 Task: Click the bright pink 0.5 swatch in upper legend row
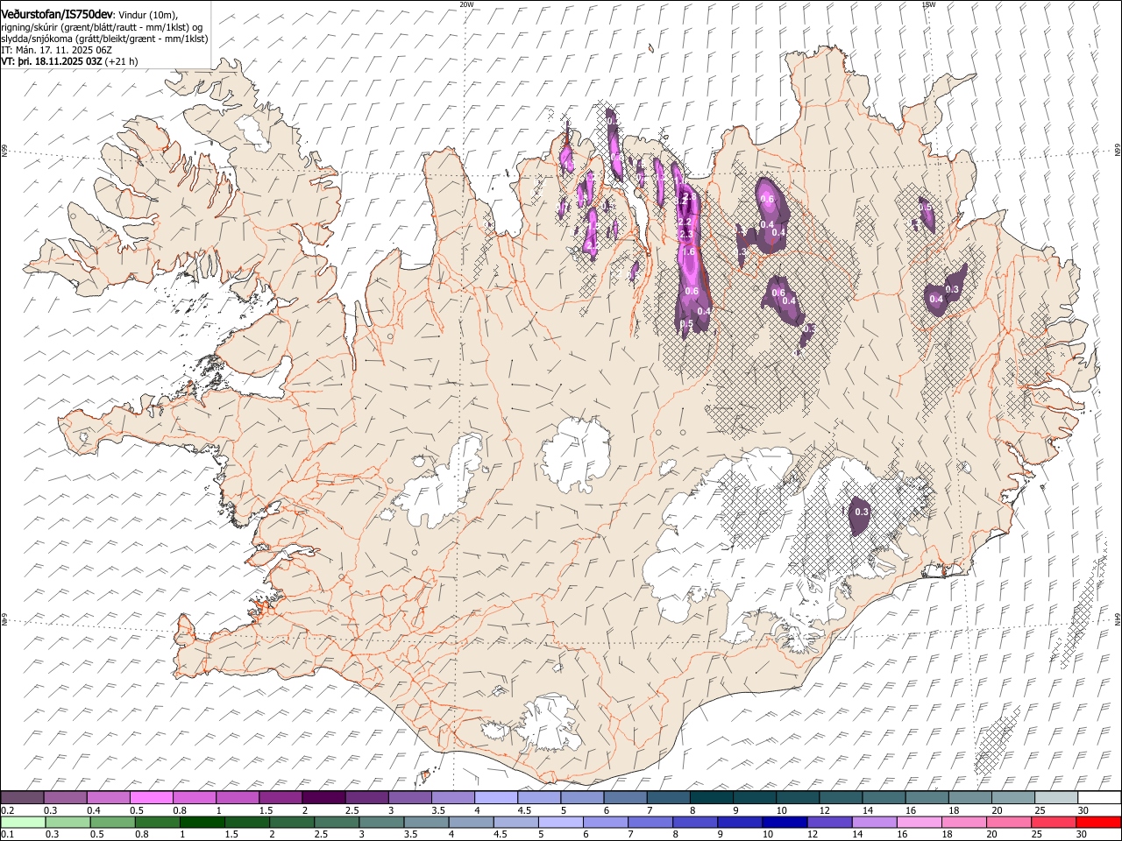click(151, 798)
